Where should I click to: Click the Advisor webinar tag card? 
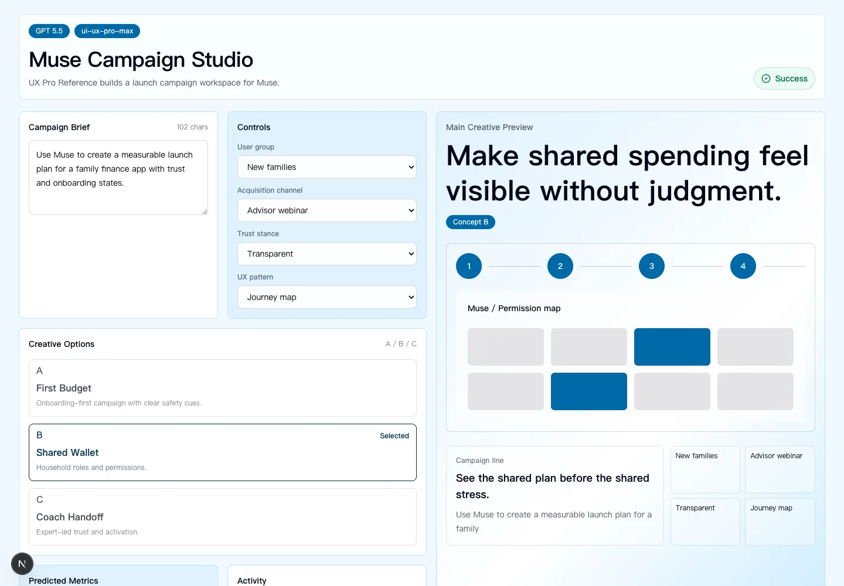pyautogui.click(x=780, y=469)
